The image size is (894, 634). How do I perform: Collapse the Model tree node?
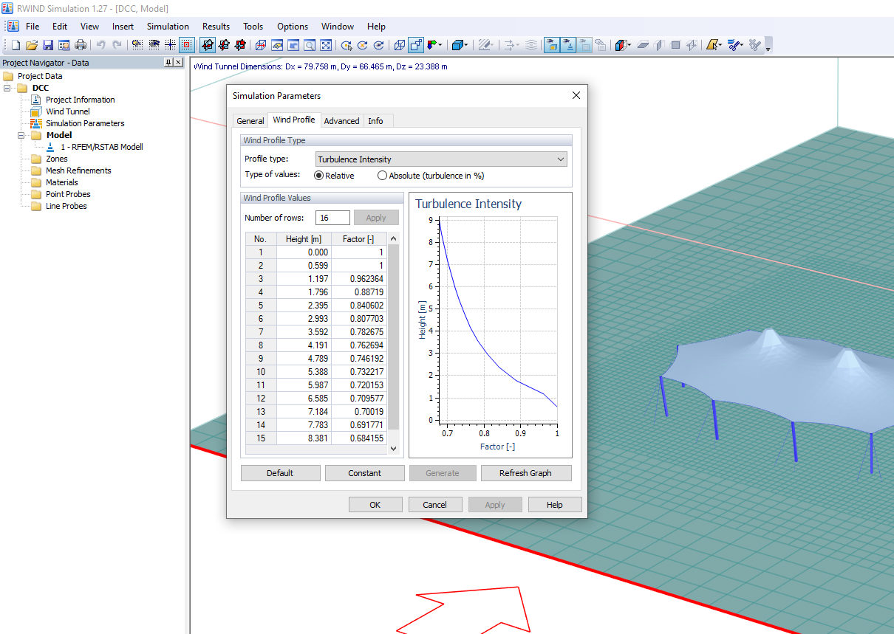(x=22, y=135)
